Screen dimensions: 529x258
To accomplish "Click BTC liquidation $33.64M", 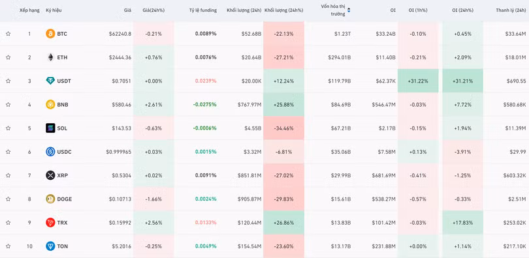I will pos(515,34).
